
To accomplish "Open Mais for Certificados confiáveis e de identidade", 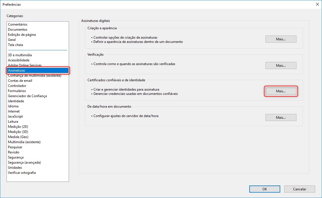I will tap(281, 91).
